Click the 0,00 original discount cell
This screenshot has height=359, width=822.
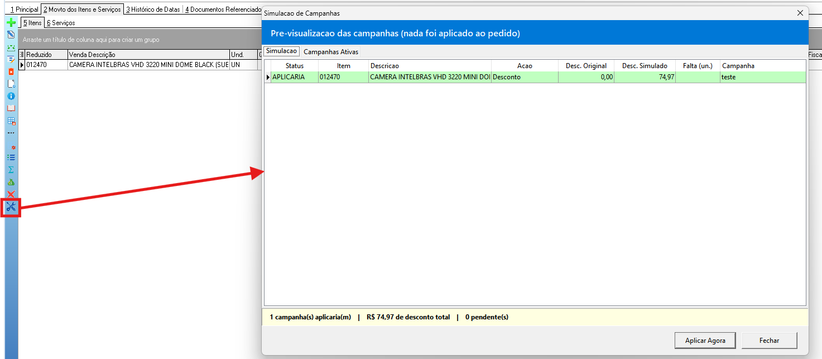[586, 77]
